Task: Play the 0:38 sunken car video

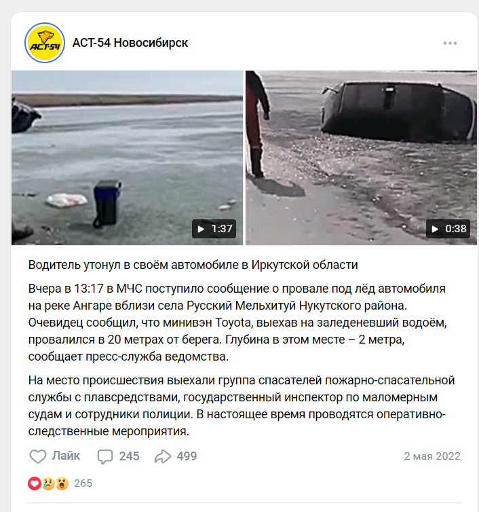Action: pos(361,158)
